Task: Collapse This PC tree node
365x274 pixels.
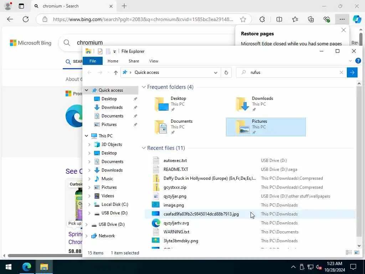Action: 86,136
